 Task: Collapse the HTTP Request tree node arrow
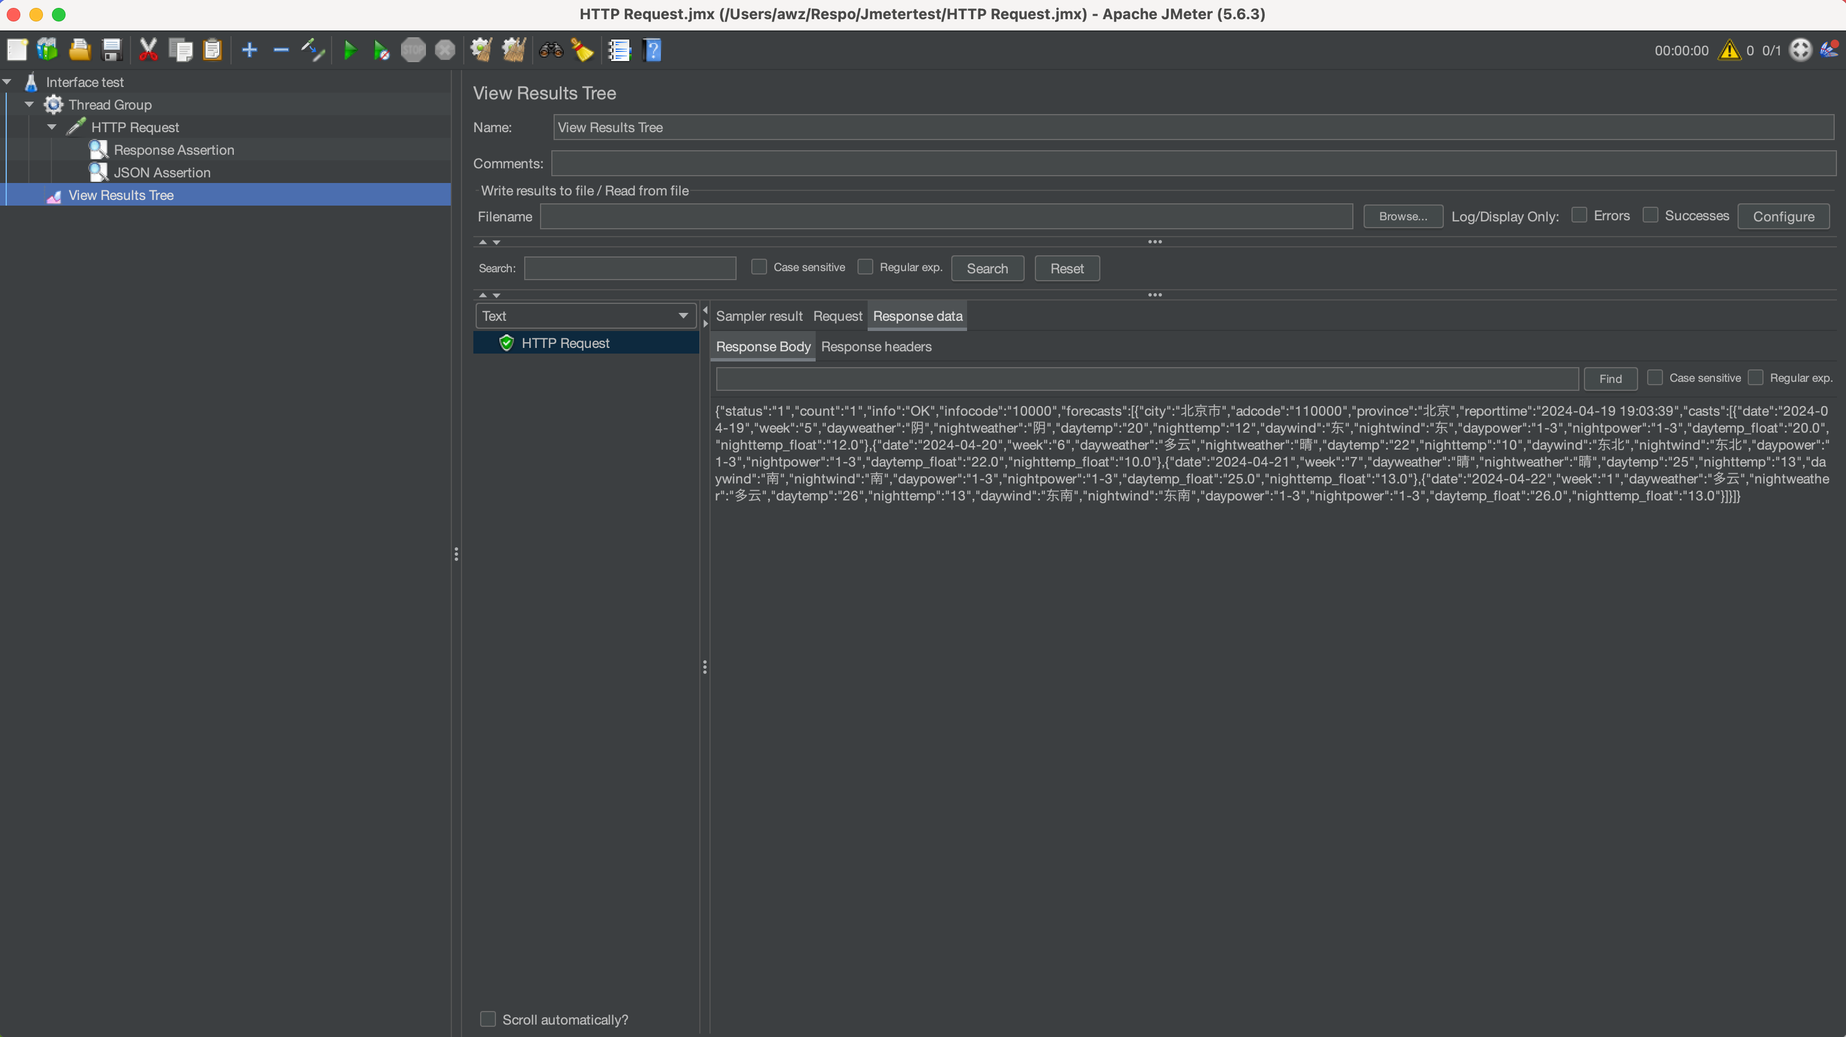[51, 127]
